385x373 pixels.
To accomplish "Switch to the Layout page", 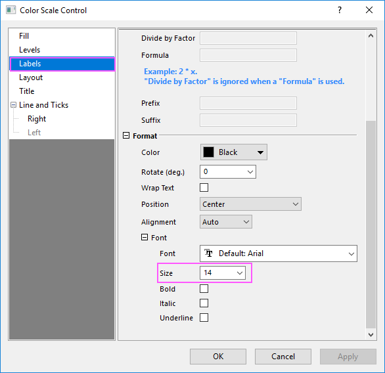I will click(x=31, y=77).
